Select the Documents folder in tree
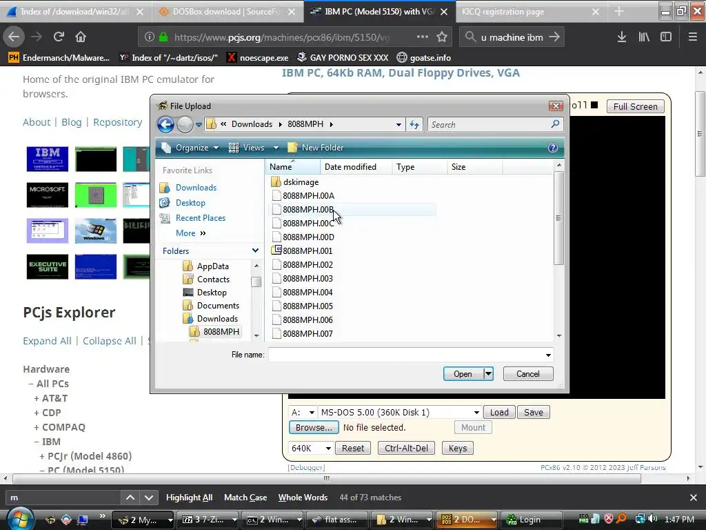Image resolution: width=706 pixels, height=530 pixels. click(x=218, y=306)
